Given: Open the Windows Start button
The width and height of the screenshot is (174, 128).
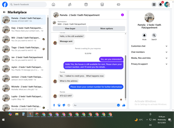Looking at the screenshot, I should [x=3, y=120].
